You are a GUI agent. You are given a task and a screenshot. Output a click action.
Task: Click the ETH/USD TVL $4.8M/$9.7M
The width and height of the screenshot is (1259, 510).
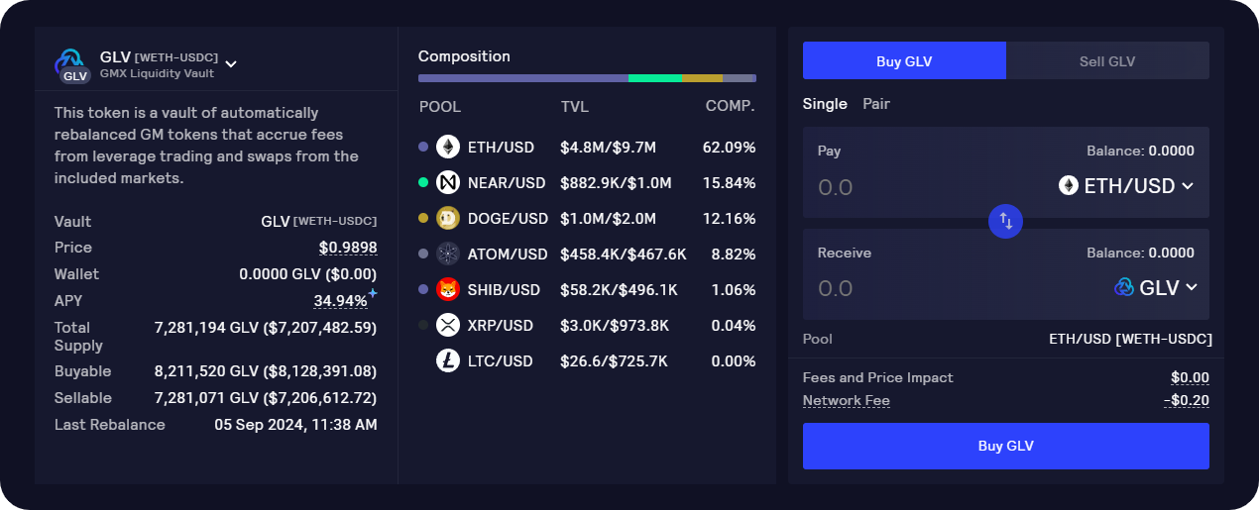[x=608, y=147]
